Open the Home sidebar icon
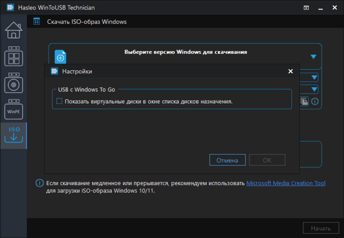The height and width of the screenshot is (238, 344). (14, 30)
